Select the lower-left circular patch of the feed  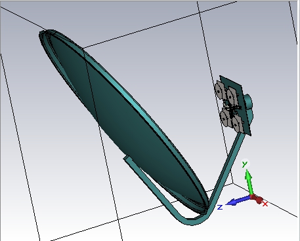click(x=225, y=118)
